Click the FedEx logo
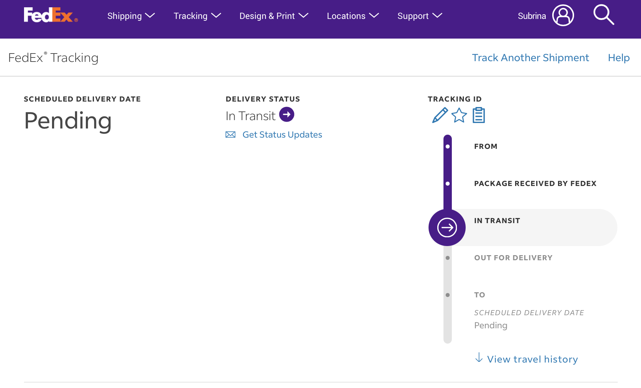641x388 pixels. (x=51, y=15)
